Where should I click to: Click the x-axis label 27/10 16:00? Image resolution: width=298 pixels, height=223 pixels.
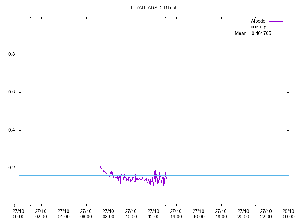[x=198, y=214]
